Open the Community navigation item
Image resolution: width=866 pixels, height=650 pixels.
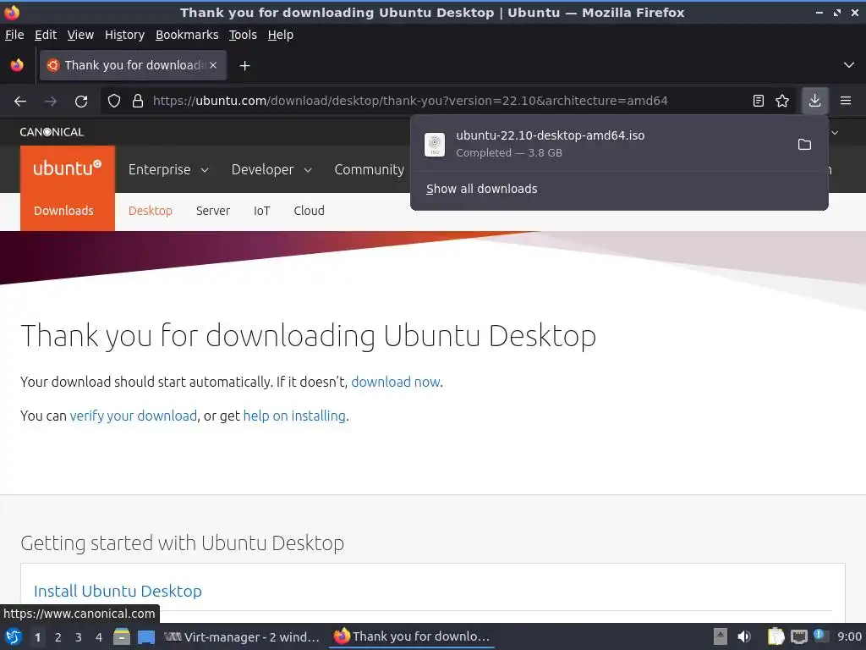(369, 169)
